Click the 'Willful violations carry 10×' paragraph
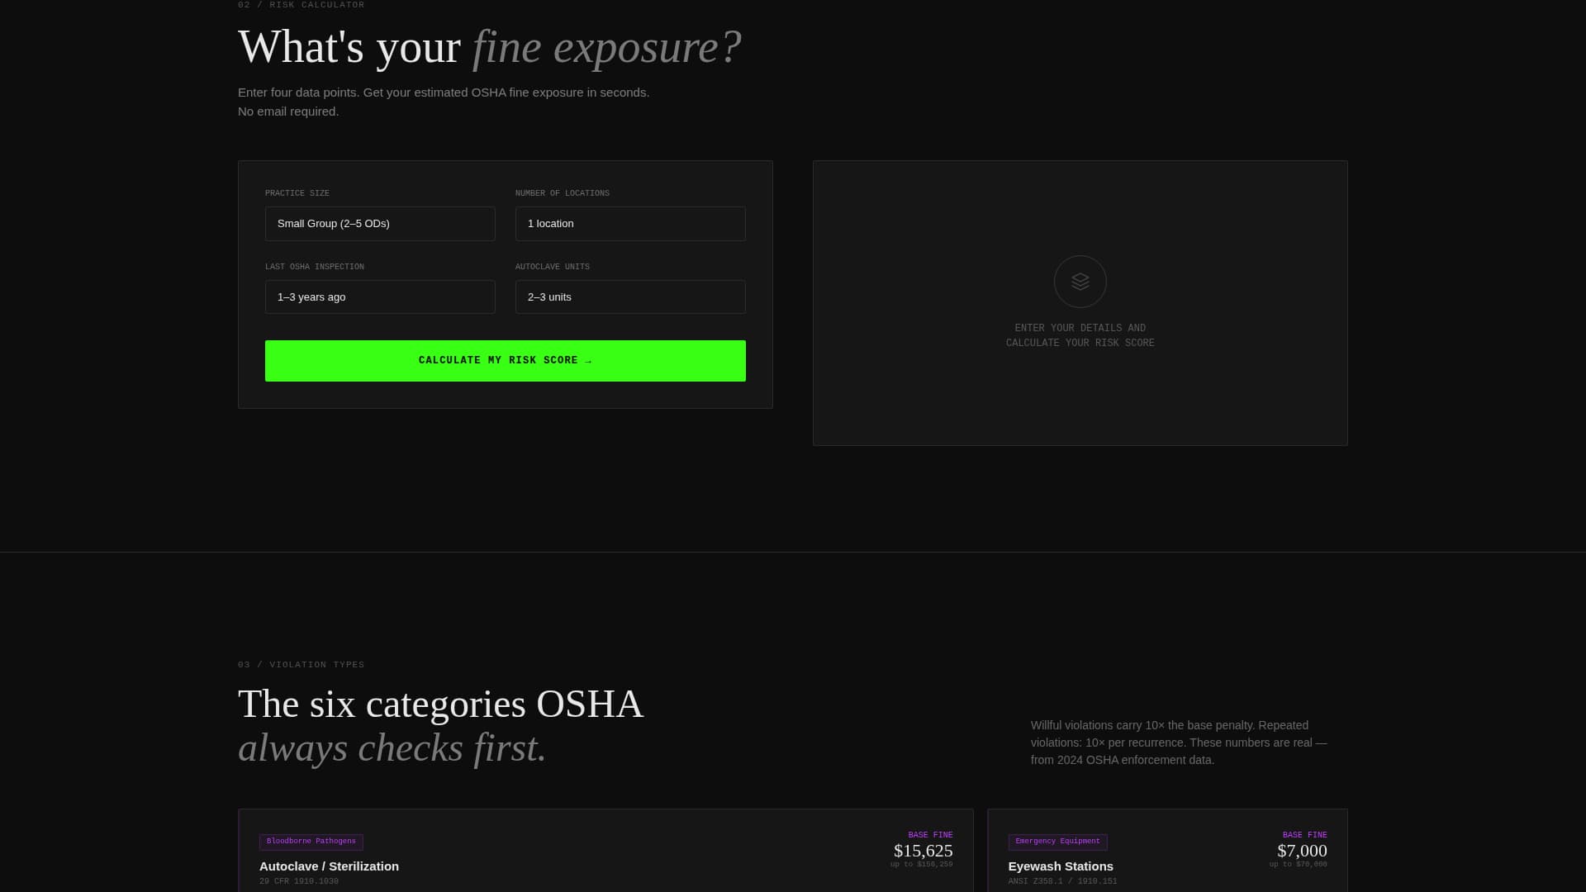 pos(1179,743)
